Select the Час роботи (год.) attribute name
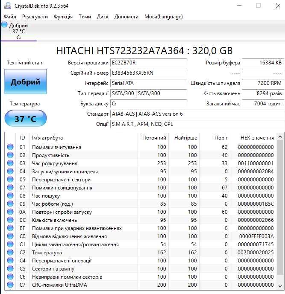The image size is (285, 294). tap(53, 204)
